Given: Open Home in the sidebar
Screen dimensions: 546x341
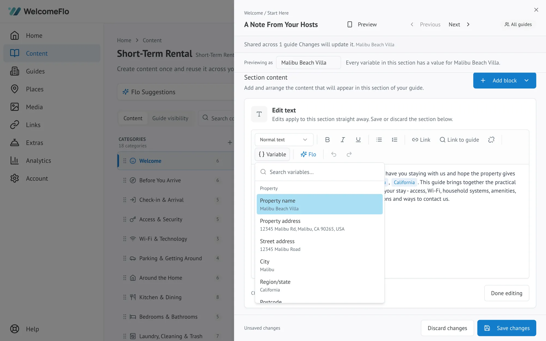Looking at the screenshot, I should coord(52,35).
